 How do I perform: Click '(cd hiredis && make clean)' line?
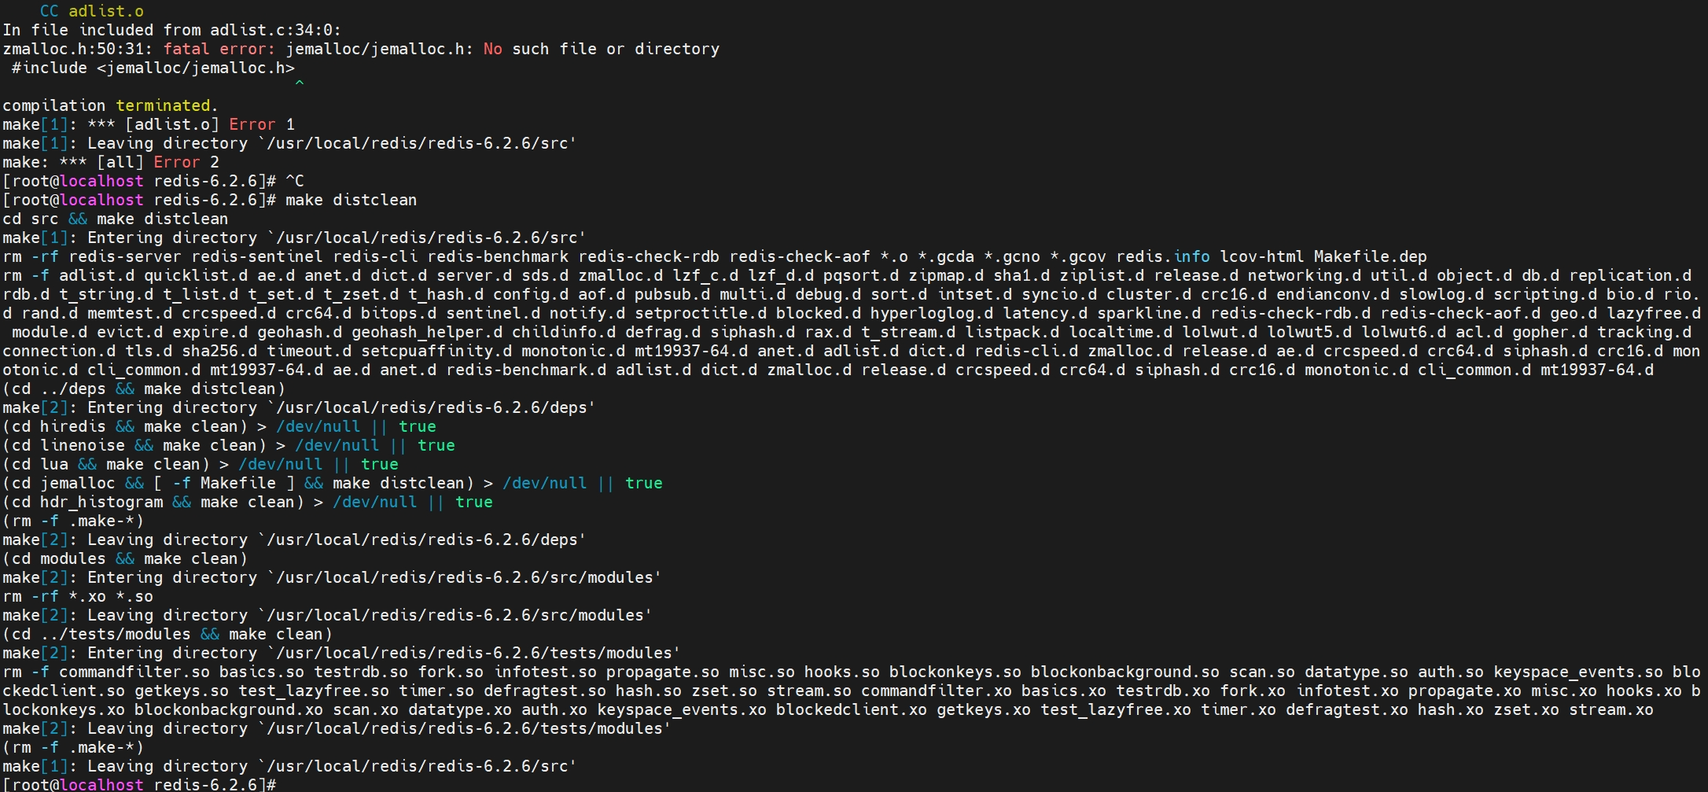click(x=219, y=426)
